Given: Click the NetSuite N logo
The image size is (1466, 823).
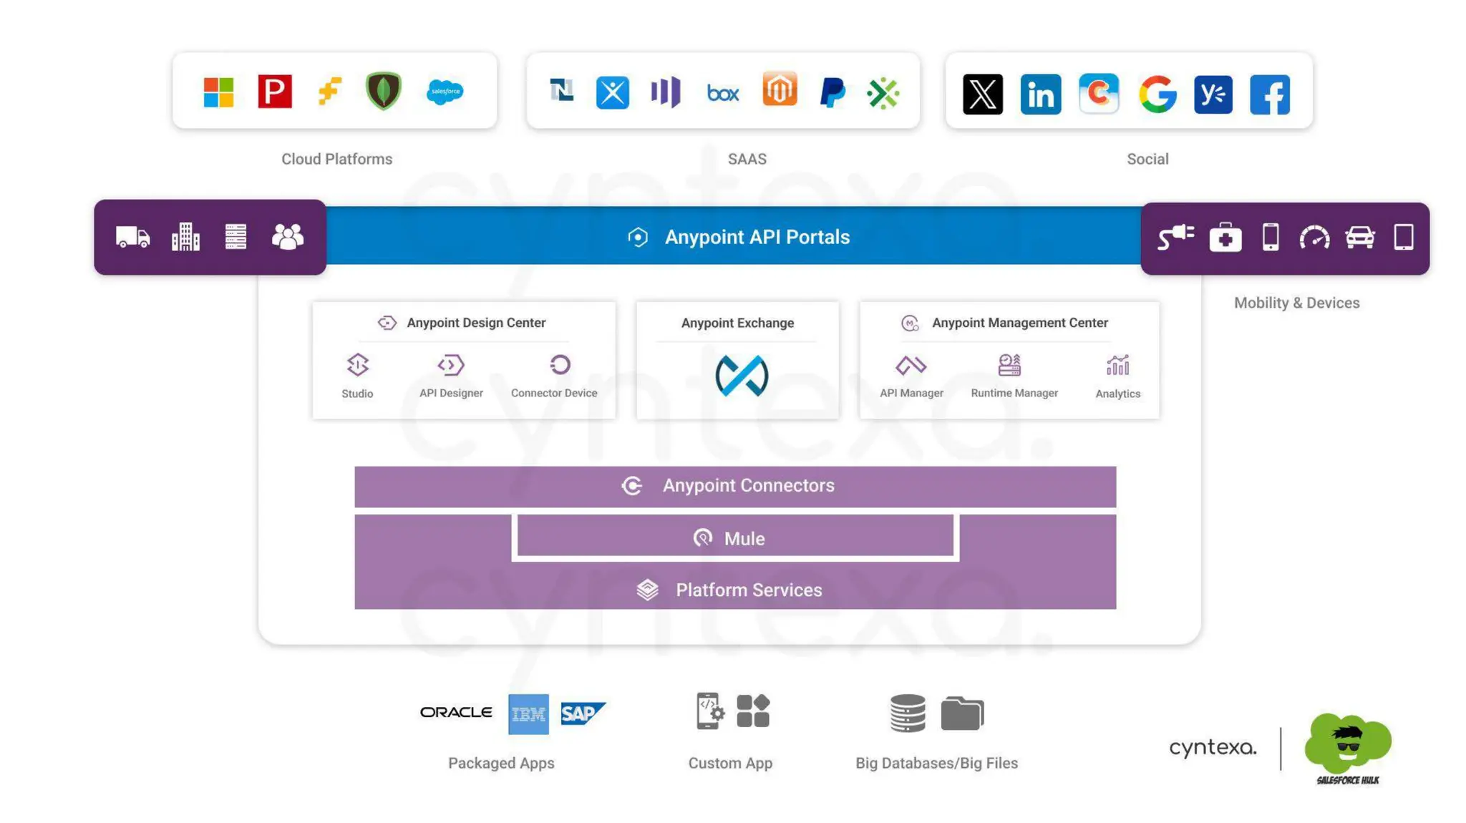Looking at the screenshot, I should tap(562, 90).
